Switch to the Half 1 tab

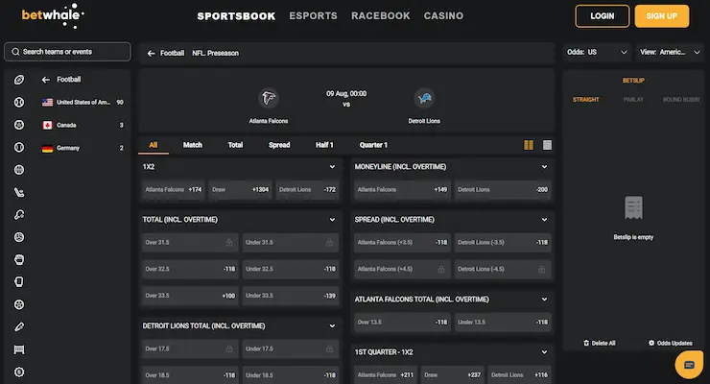324,145
